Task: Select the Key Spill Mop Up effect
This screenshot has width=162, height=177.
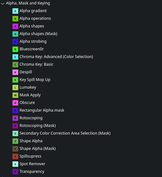Action: [x=35, y=80]
